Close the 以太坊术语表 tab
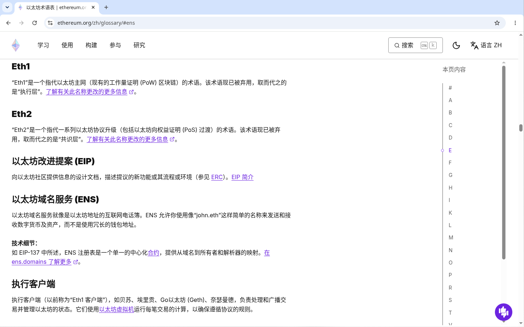 93,7
